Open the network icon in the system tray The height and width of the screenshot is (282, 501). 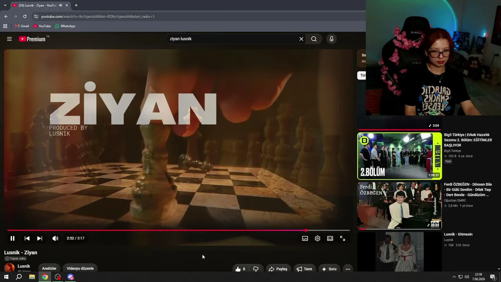[x=460, y=277]
